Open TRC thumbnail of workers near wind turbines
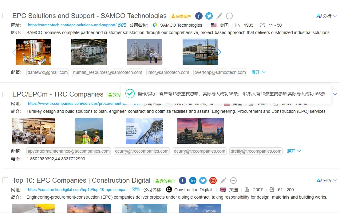Image resolution: width=340 pixels, height=213 pixels. pos(89,131)
